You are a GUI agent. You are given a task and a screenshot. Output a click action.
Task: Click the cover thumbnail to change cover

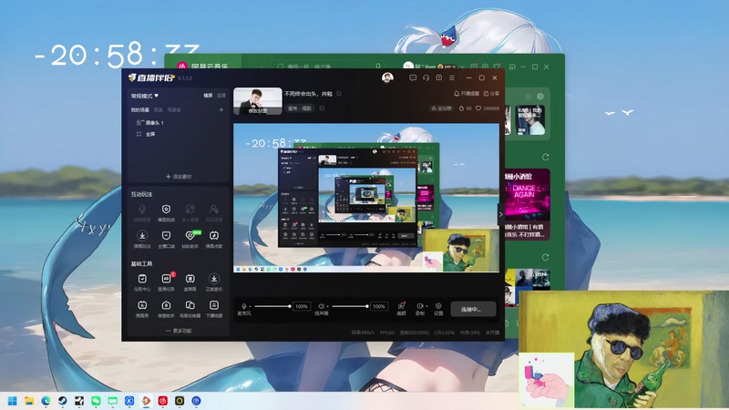[258, 101]
